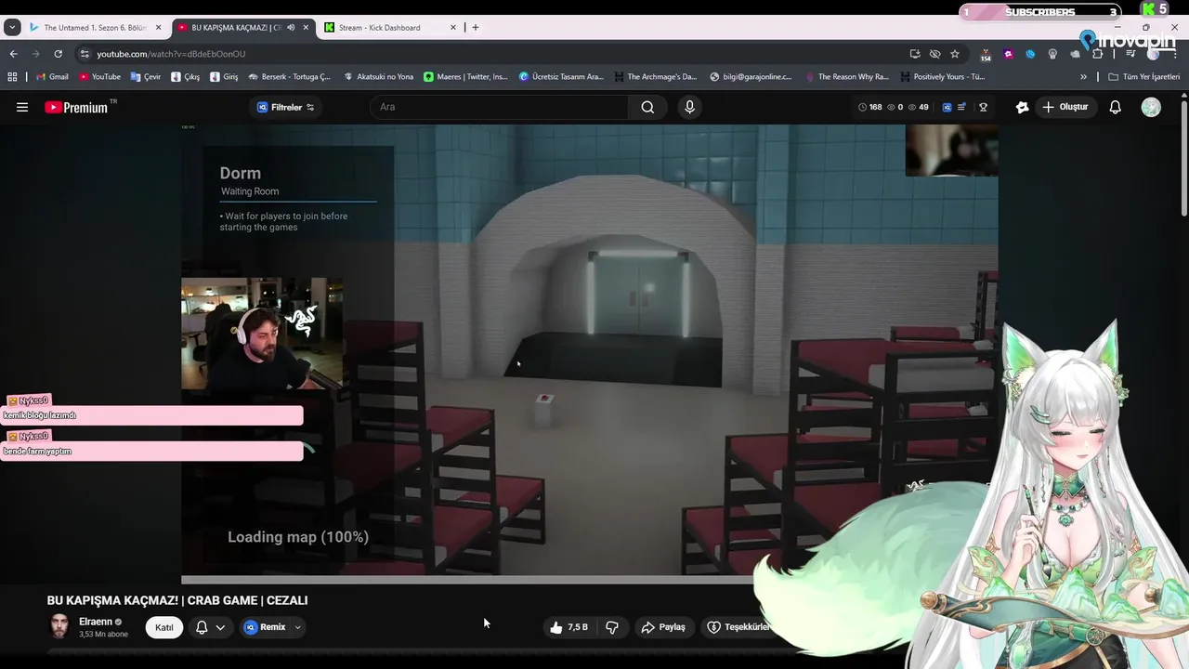
Task: Click the crossed-eye icon in address bar
Action: (x=934, y=54)
